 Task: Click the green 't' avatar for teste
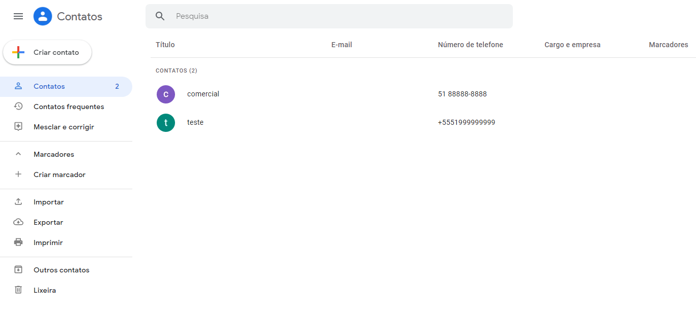coord(166,123)
